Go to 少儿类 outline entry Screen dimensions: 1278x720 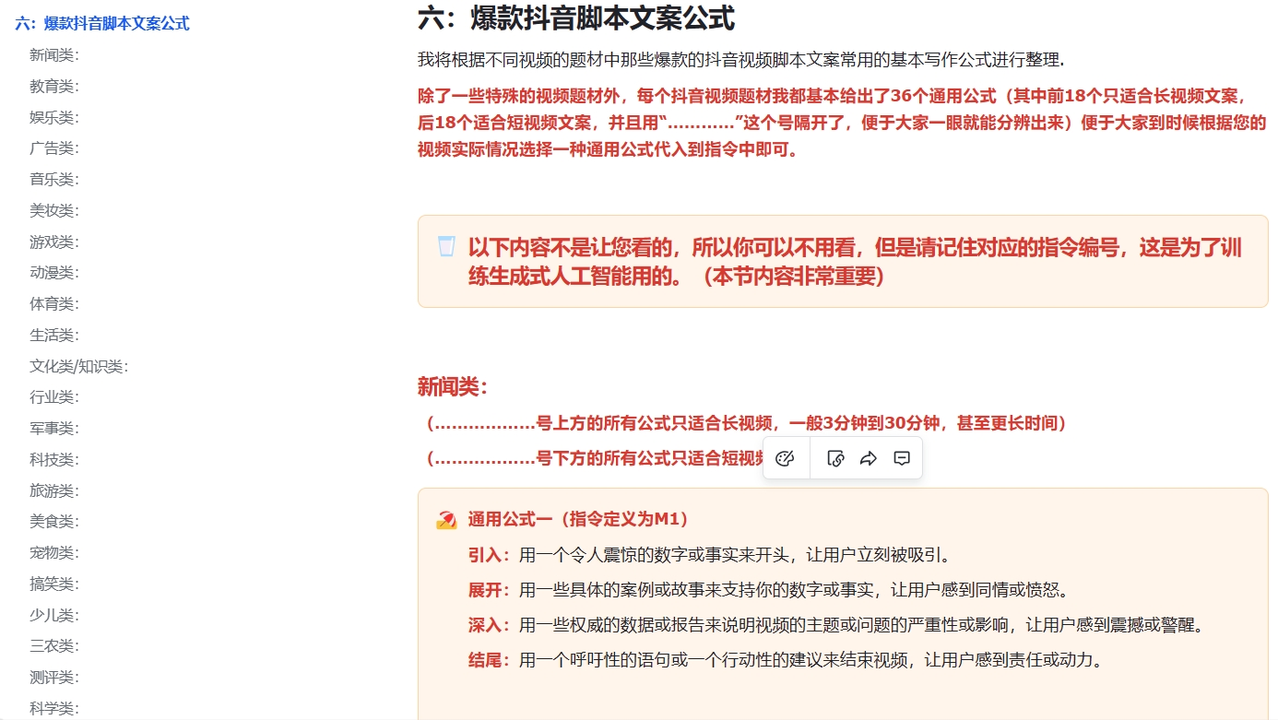tap(54, 615)
